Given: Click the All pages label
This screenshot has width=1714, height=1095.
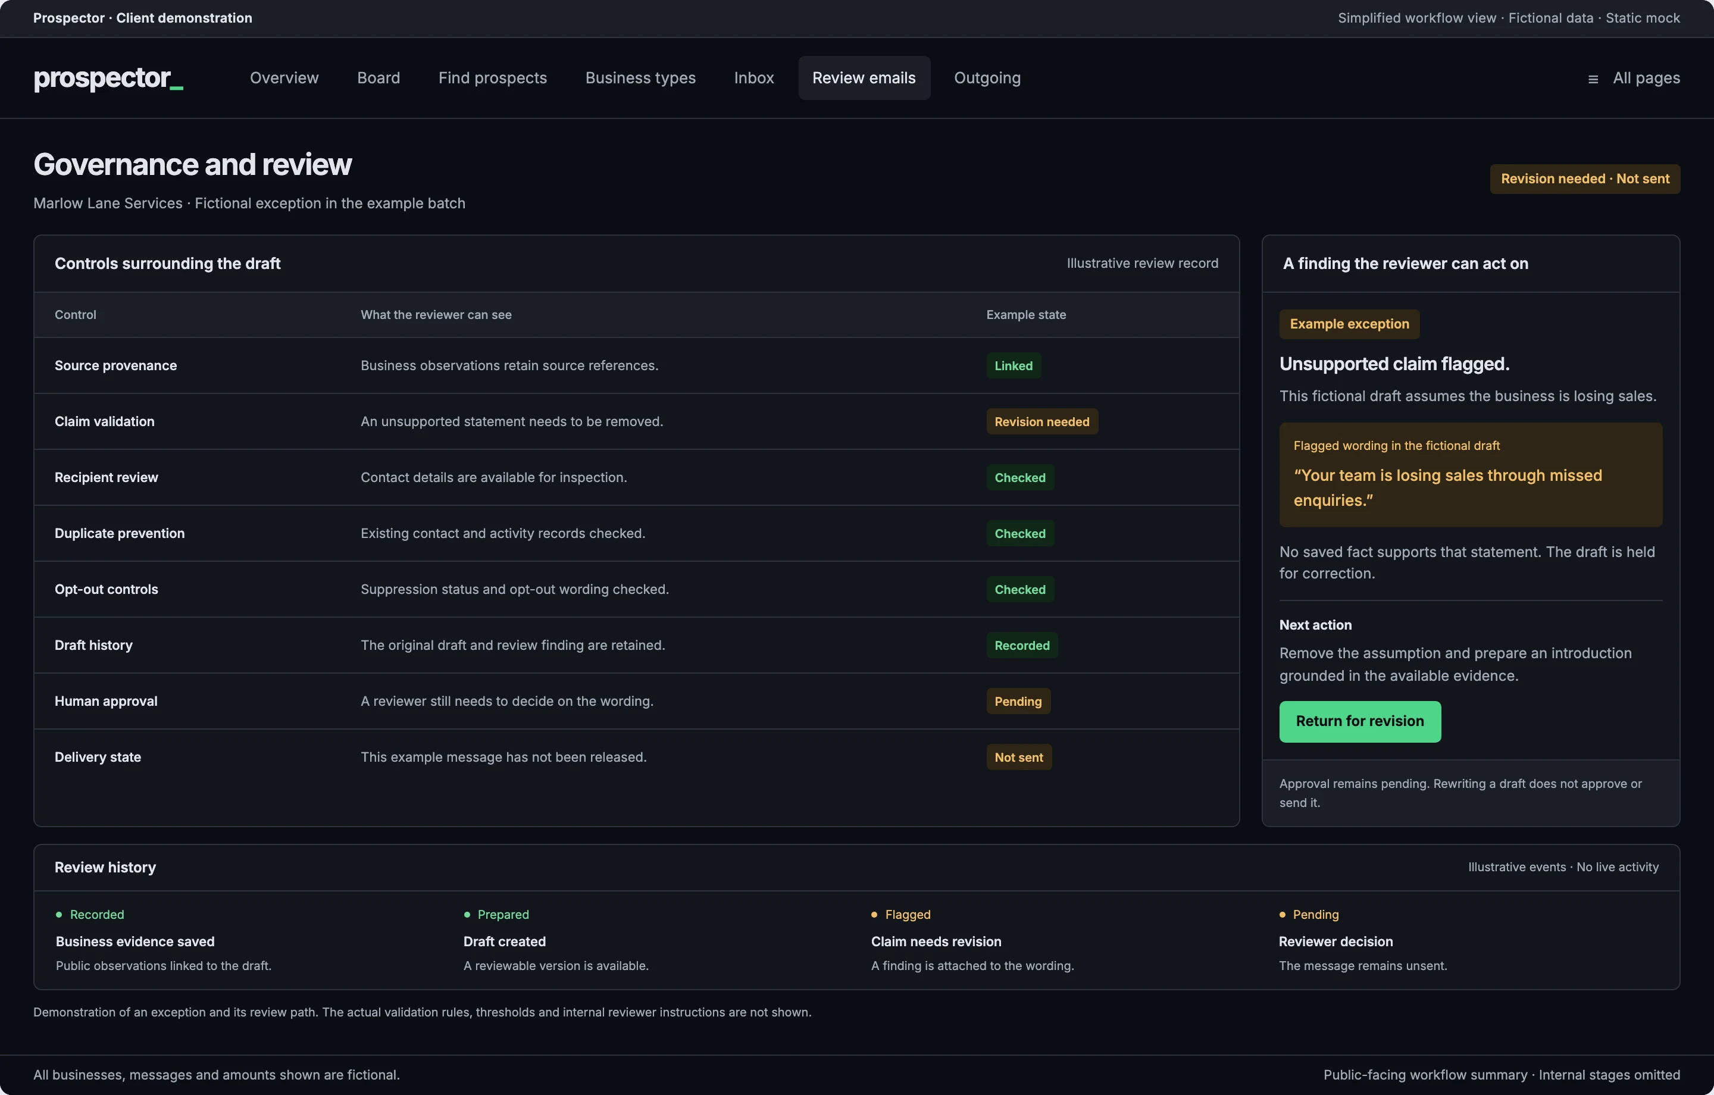Looking at the screenshot, I should [1646, 77].
